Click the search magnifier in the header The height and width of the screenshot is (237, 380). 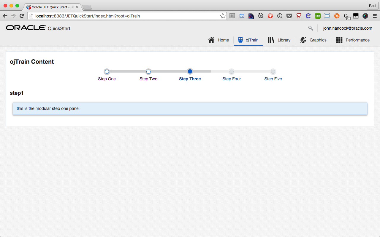coord(311,28)
